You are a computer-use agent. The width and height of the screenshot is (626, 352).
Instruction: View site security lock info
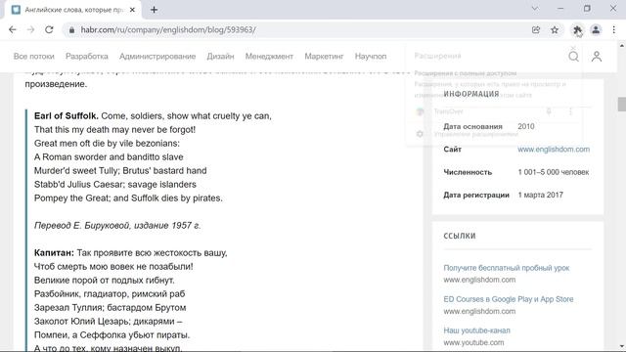tap(71, 30)
